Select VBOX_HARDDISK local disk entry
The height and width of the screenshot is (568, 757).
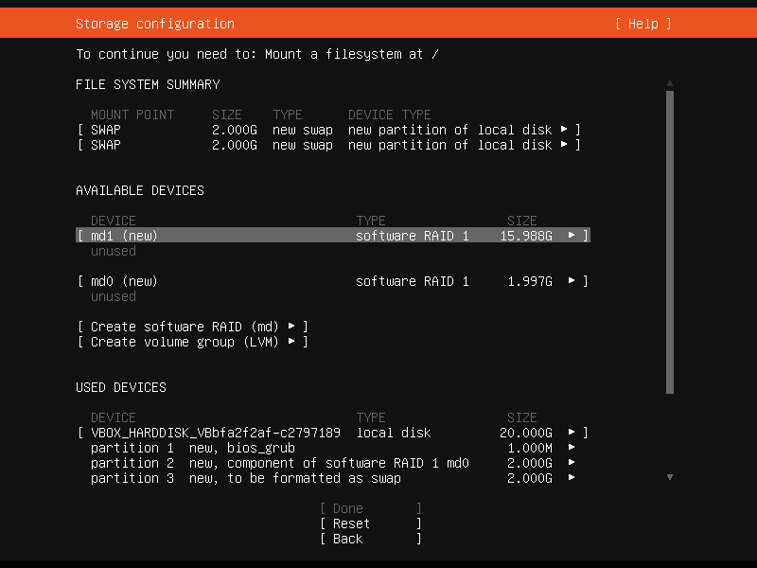(x=333, y=433)
